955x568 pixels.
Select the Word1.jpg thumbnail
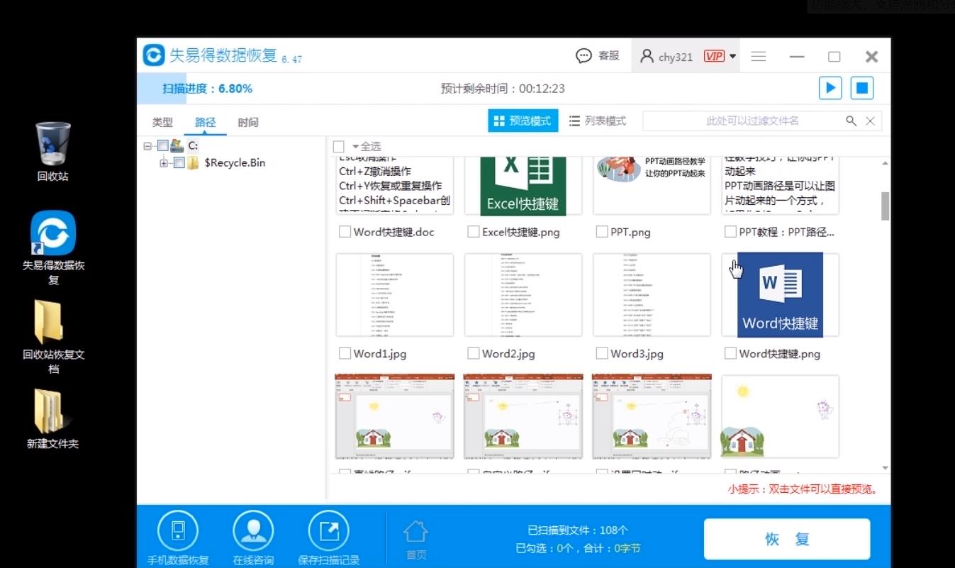pyautogui.click(x=395, y=294)
